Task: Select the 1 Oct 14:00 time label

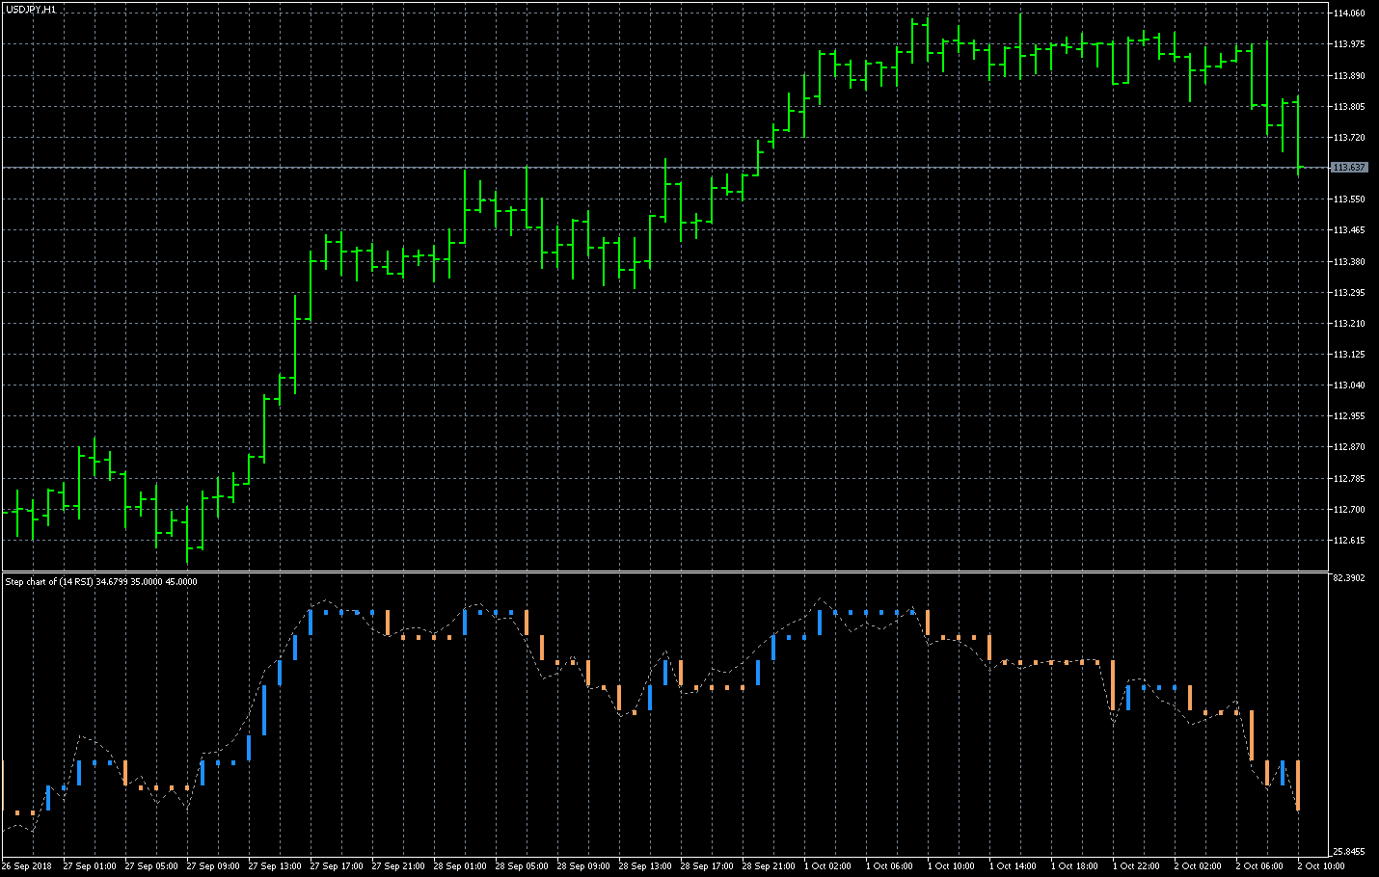Action: pos(1013,866)
